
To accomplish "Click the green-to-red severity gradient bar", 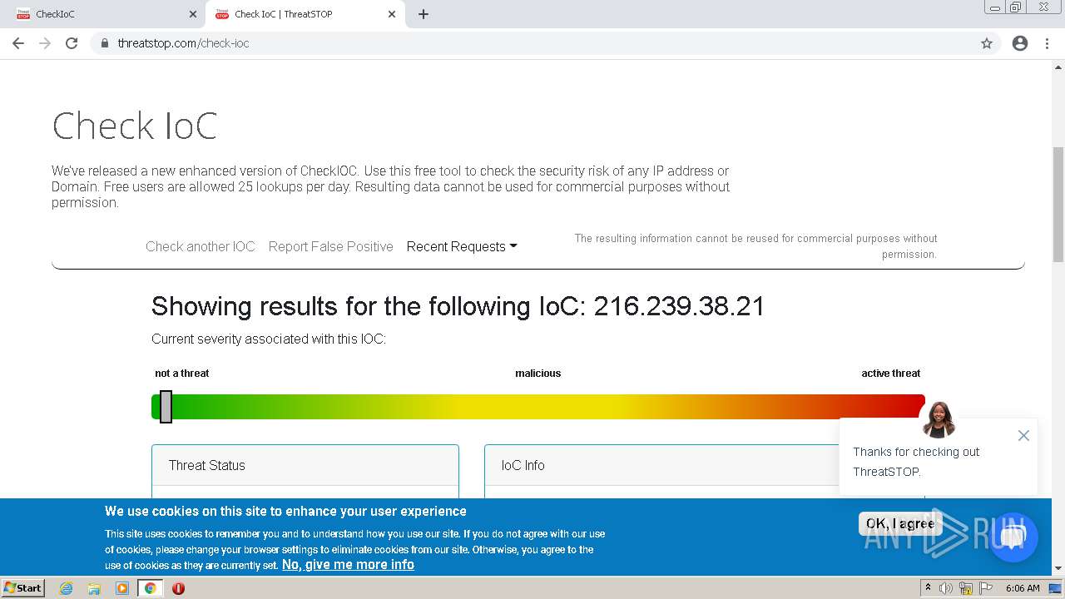I will pyautogui.click(x=538, y=407).
